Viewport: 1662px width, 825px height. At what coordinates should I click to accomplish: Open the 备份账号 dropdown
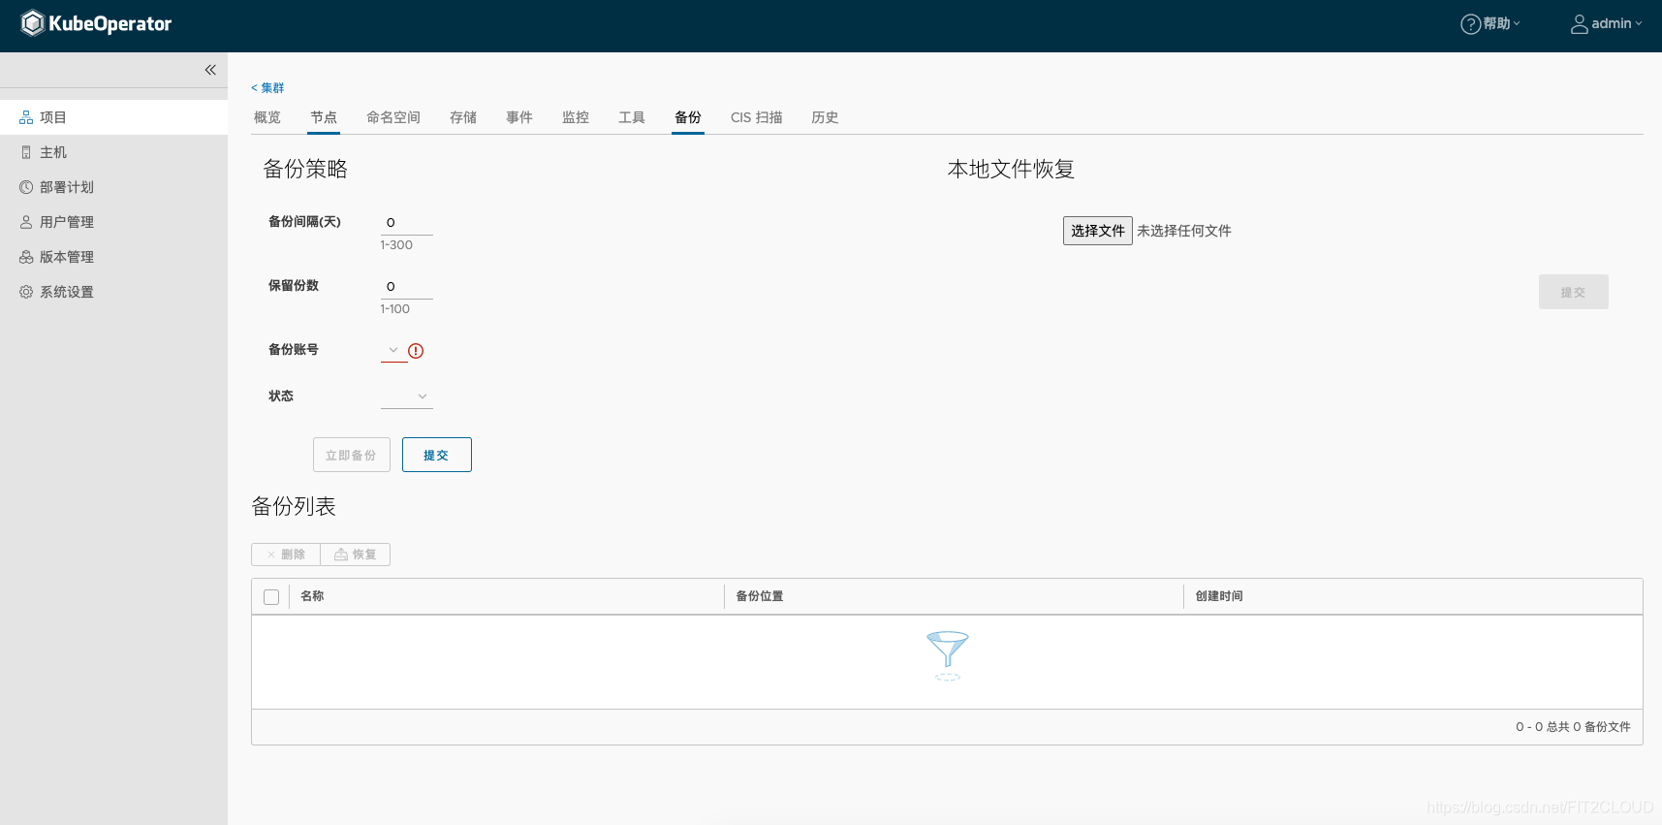pyautogui.click(x=393, y=350)
